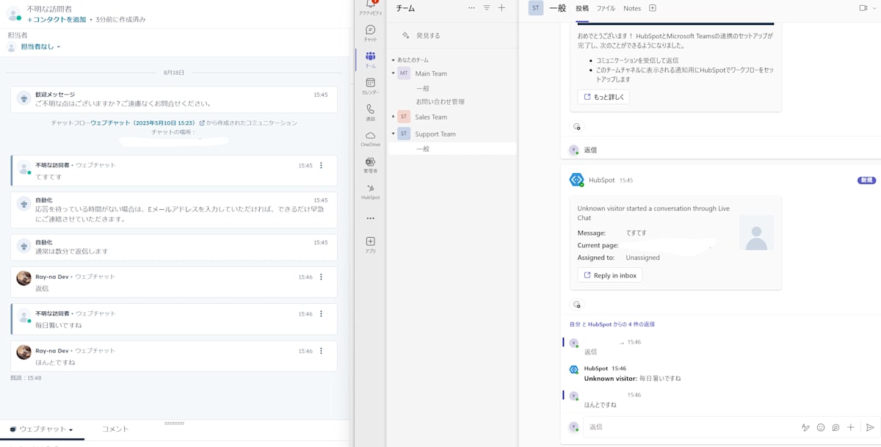881x447 pixels.
Task: Open the Chat section in Teams sidebar
Action: [x=370, y=33]
